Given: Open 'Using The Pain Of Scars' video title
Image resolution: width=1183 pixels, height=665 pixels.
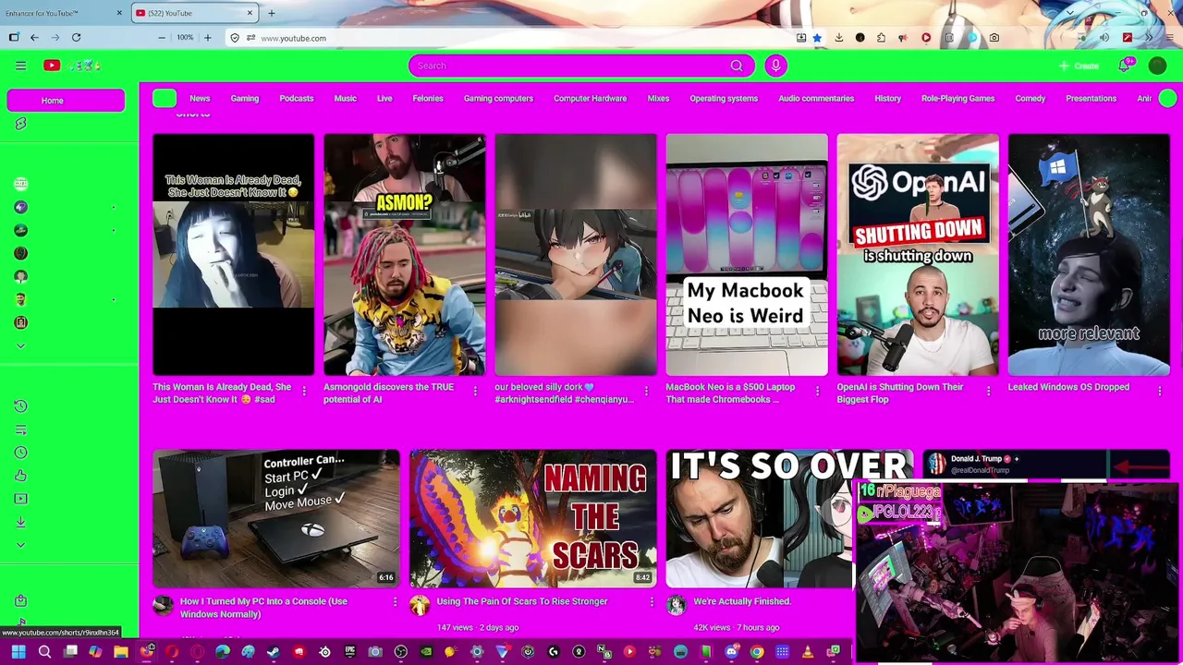Looking at the screenshot, I should click(522, 601).
